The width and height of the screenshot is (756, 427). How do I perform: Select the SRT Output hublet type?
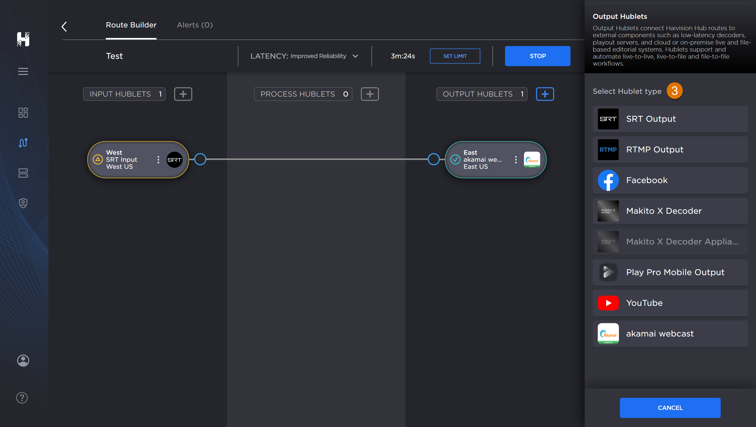point(670,119)
